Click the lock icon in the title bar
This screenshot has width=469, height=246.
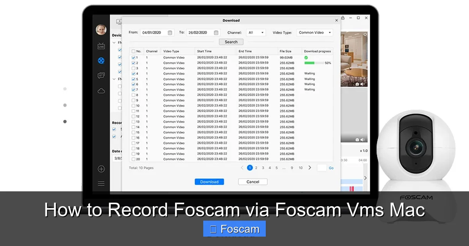[x=343, y=18]
